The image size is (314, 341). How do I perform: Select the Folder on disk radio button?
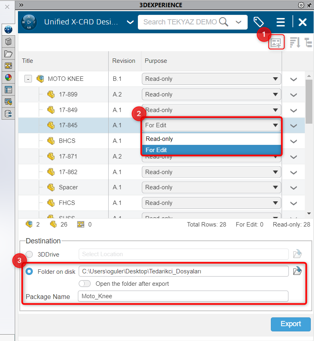coord(29,271)
